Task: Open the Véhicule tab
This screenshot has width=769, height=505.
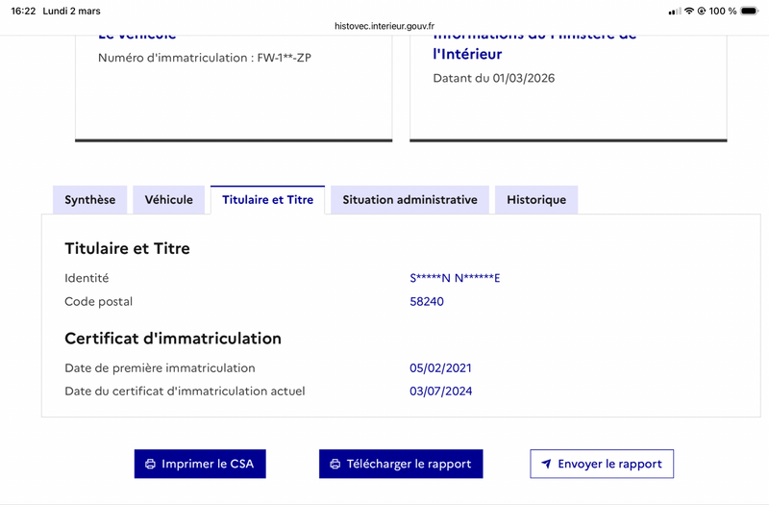Action: click(168, 200)
